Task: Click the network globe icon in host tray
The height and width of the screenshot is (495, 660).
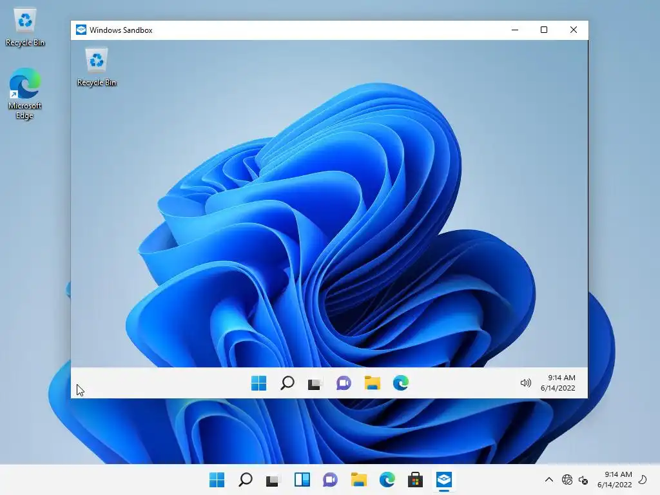Action: click(567, 480)
